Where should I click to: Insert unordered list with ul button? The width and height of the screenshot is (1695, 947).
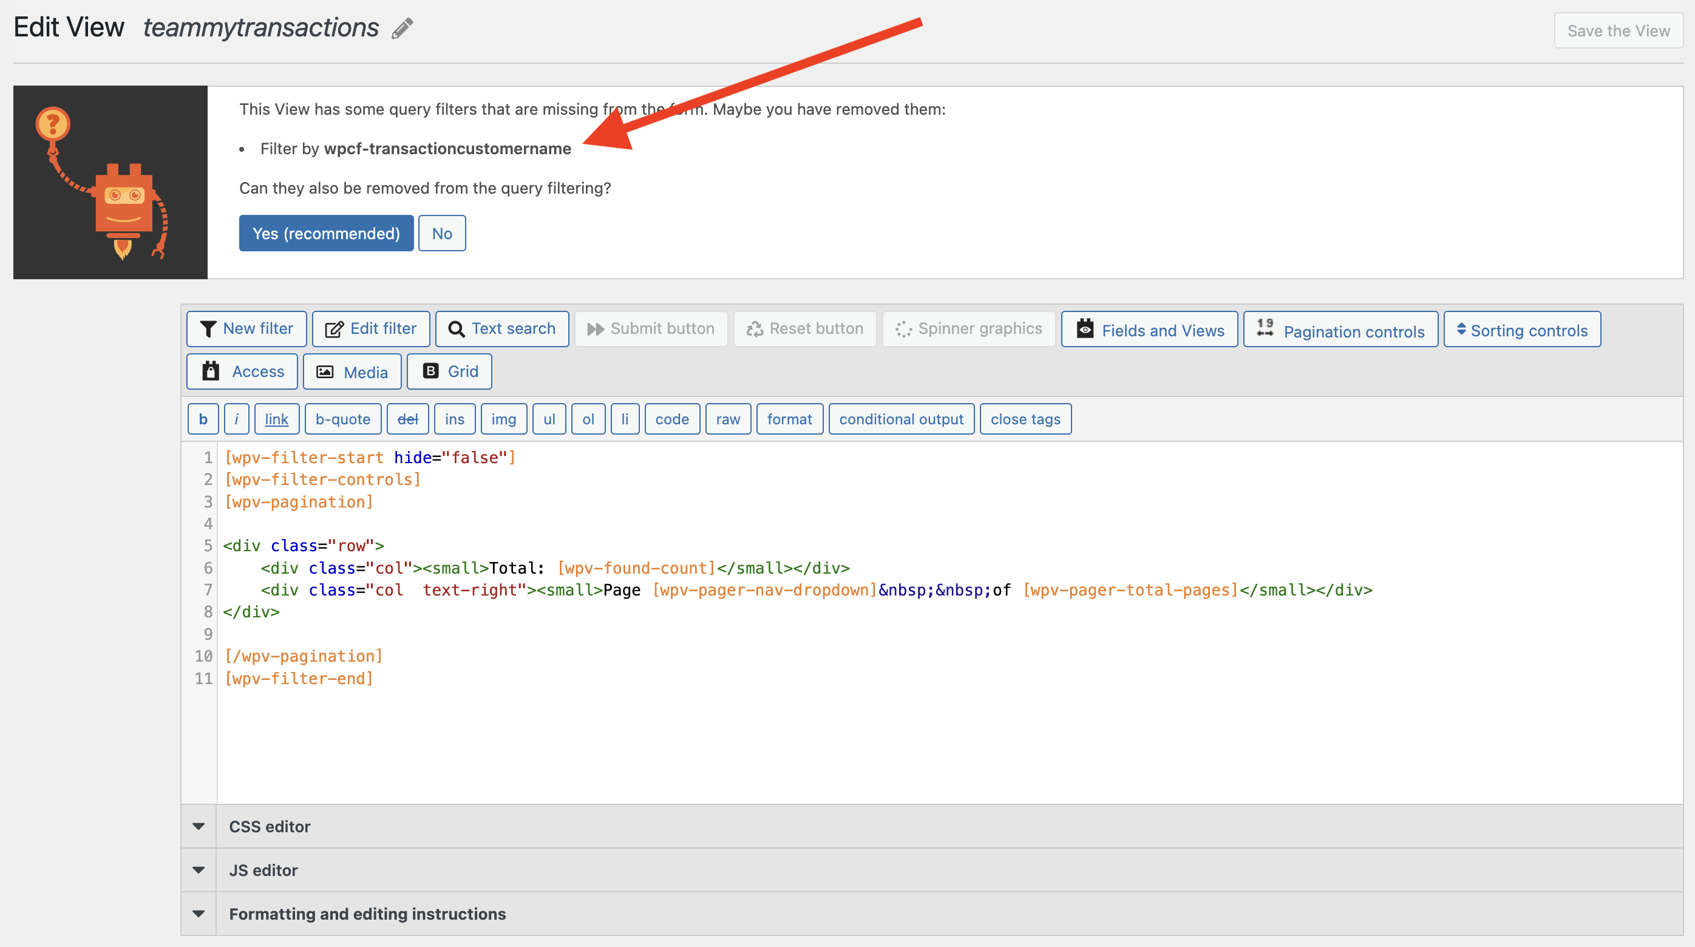pyautogui.click(x=549, y=419)
